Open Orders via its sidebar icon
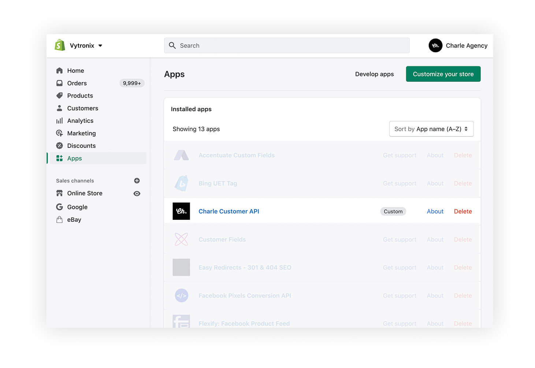Viewport: 535px width, 368px height. click(x=60, y=83)
